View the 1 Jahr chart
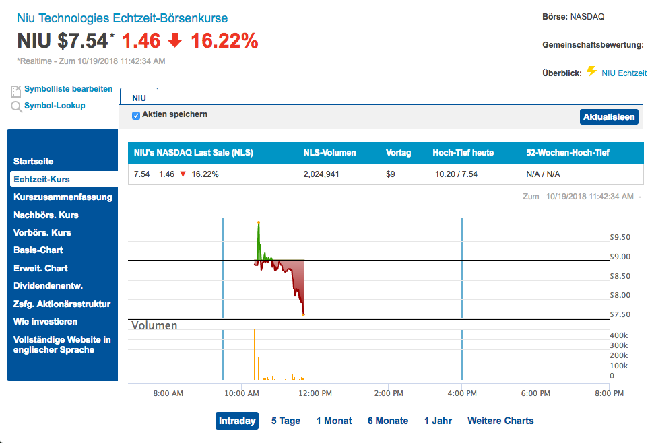This screenshot has height=443, width=652. (x=438, y=421)
